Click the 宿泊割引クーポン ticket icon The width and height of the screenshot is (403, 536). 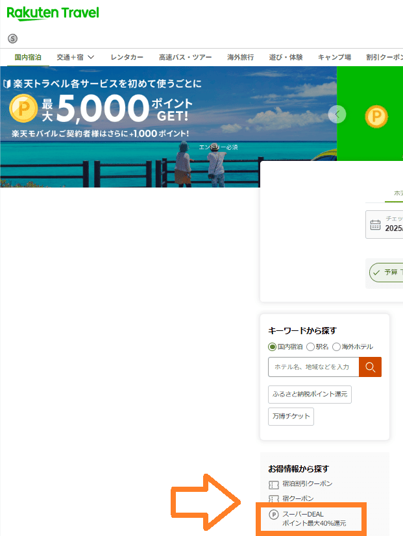pyautogui.click(x=273, y=485)
